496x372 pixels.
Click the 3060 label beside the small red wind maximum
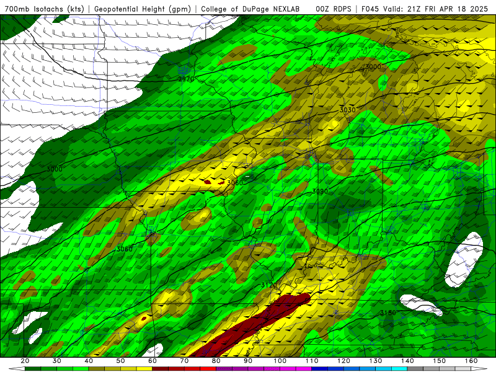click(x=235, y=182)
